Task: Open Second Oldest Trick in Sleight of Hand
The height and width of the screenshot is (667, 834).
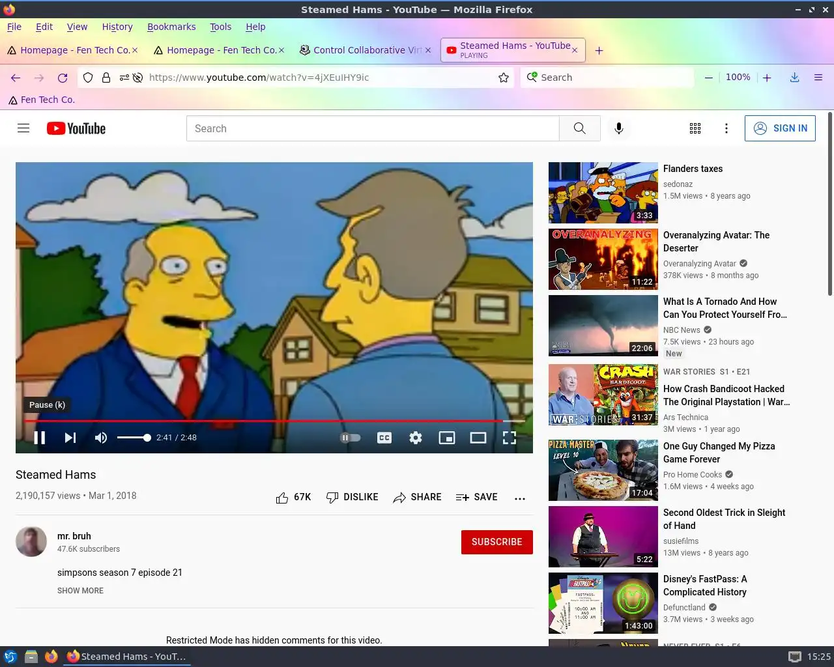Action: pos(724,519)
